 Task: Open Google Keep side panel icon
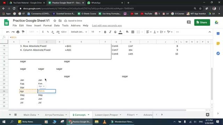click(x=218, y=43)
